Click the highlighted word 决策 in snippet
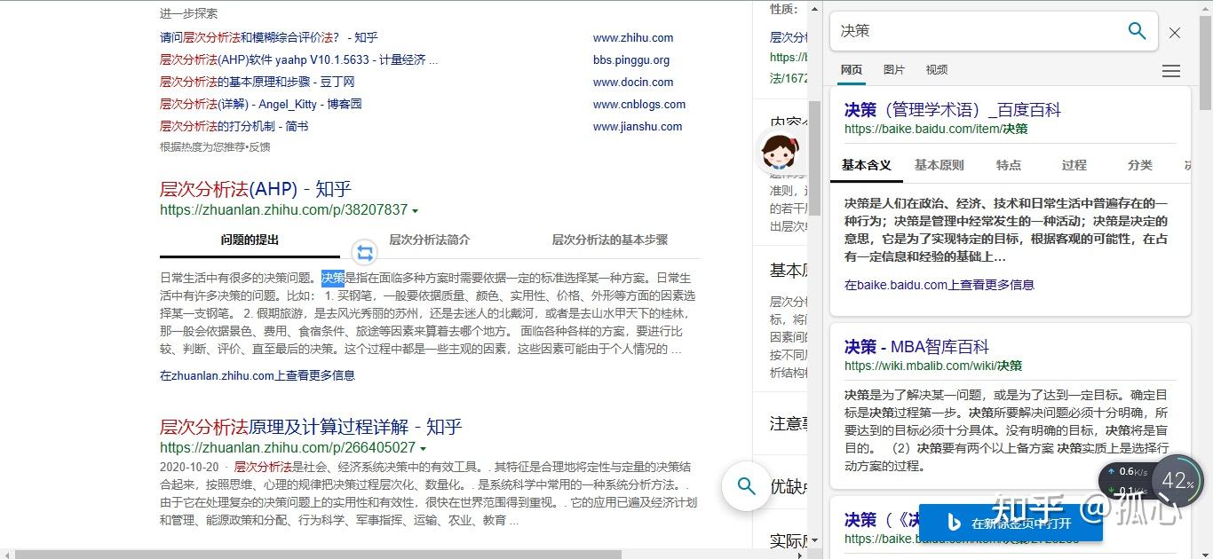The width and height of the screenshot is (1213, 559). pos(333,278)
